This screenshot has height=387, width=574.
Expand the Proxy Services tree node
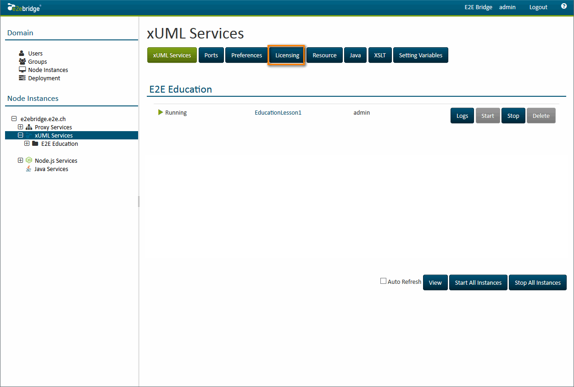coord(20,127)
